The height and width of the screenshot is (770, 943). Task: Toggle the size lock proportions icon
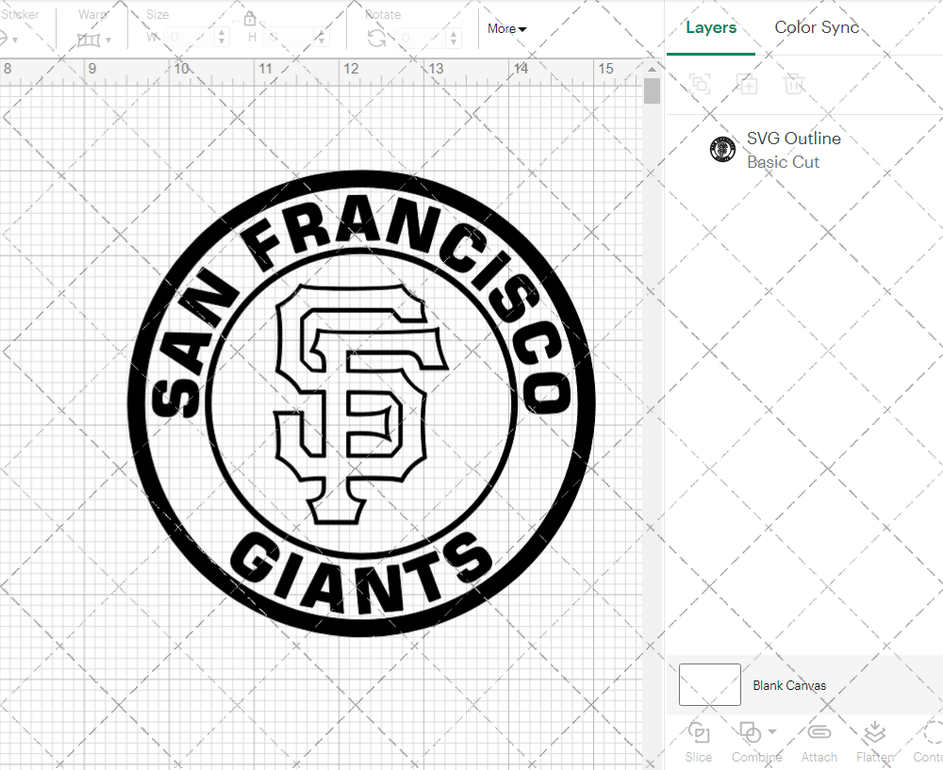pyautogui.click(x=250, y=18)
